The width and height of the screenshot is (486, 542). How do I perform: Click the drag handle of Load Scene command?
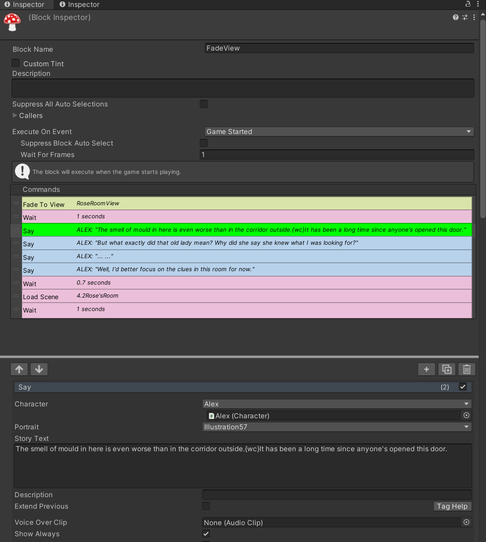(16, 296)
